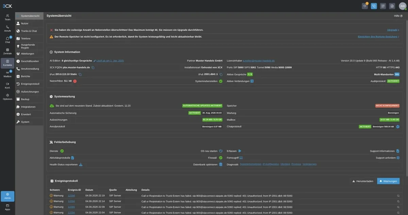Click the Hilfe help link
Viewport: 408px width, 215px height.
(398, 16)
